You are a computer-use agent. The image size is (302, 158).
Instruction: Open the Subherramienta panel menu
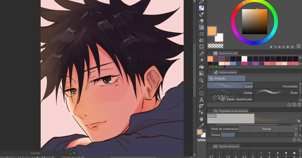209,72
